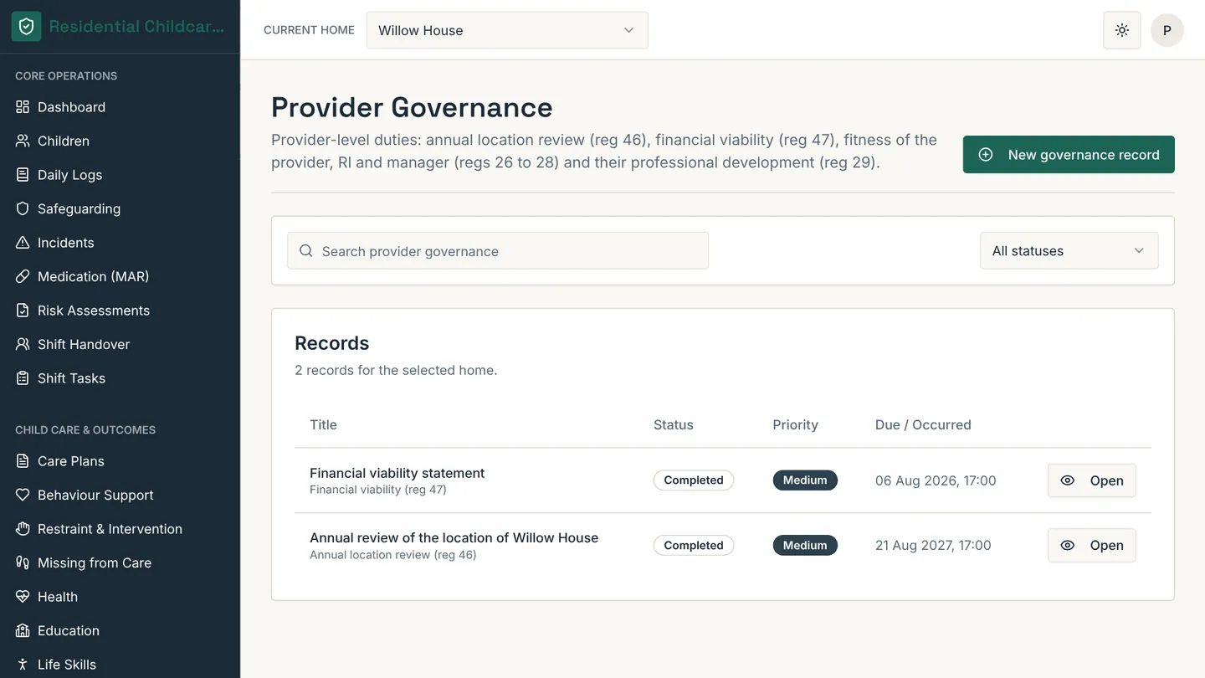This screenshot has width=1205, height=678.
Task: Click New governance record button
Action: (1069, 155)
